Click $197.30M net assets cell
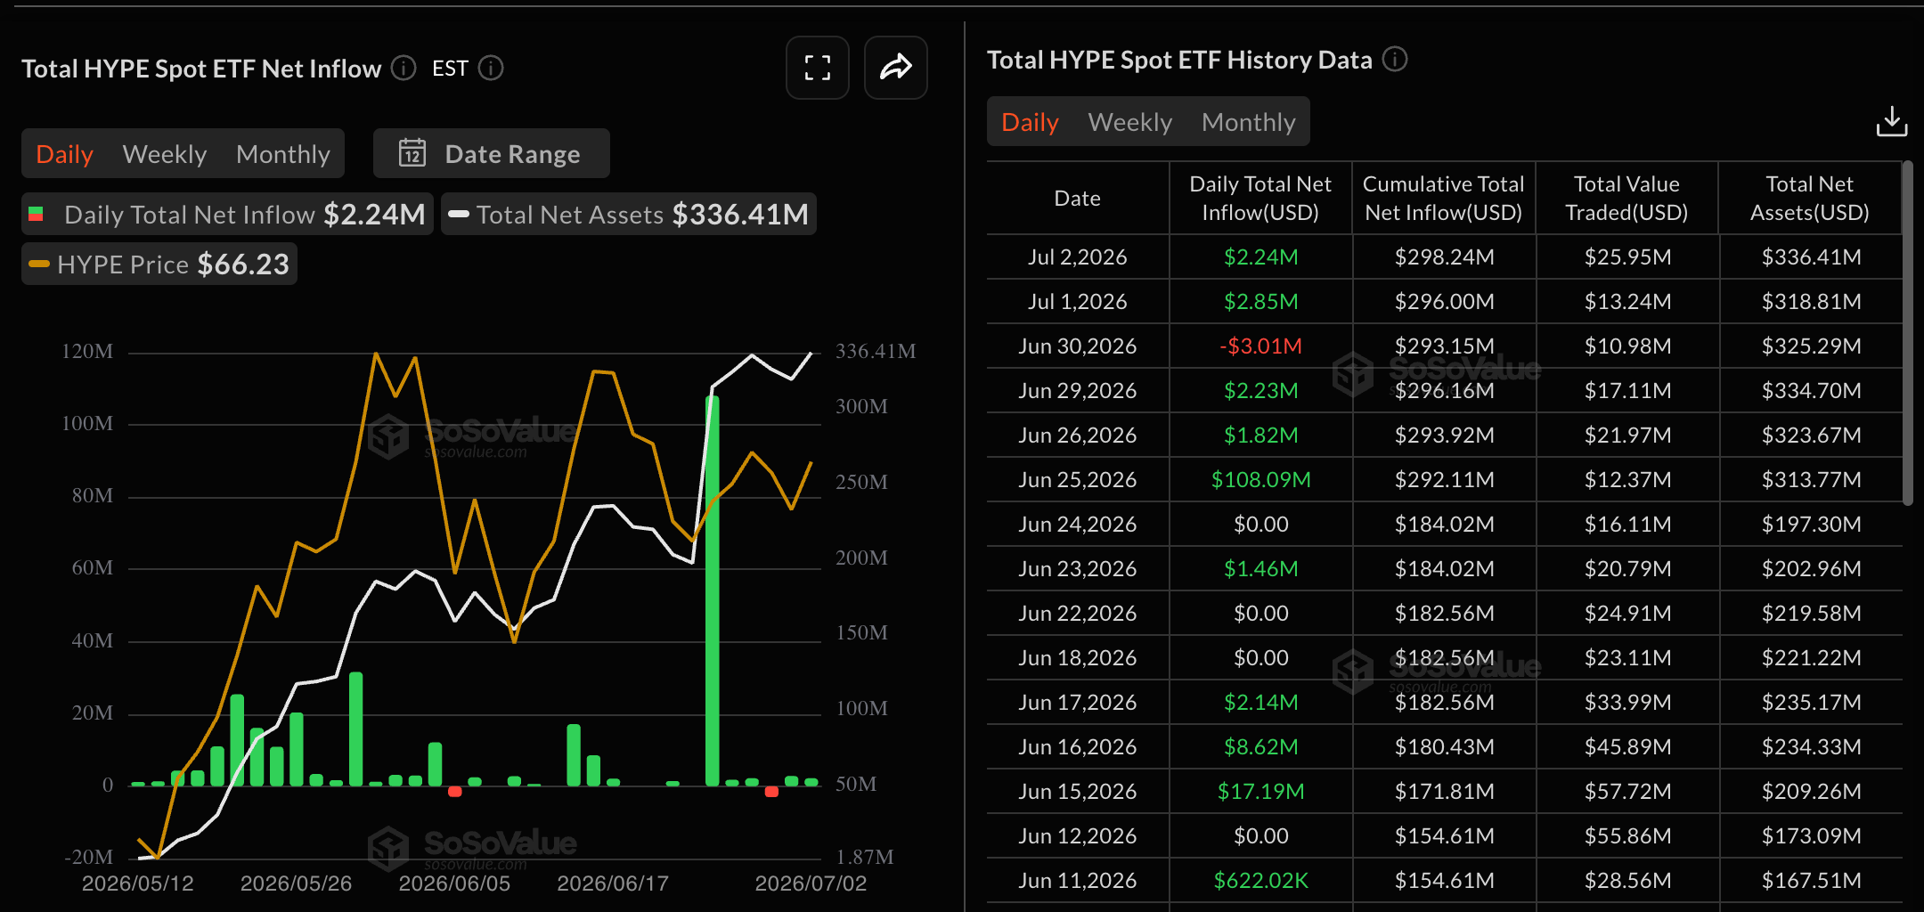This screenshot has width=1924, height=912. point(1811,525)
